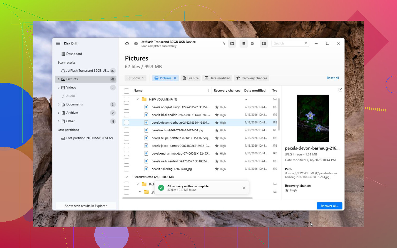The image size is (397, 248).
Task: Collapse the NEW VOLUME (F) folder chevron
Action: coord(138,99)
